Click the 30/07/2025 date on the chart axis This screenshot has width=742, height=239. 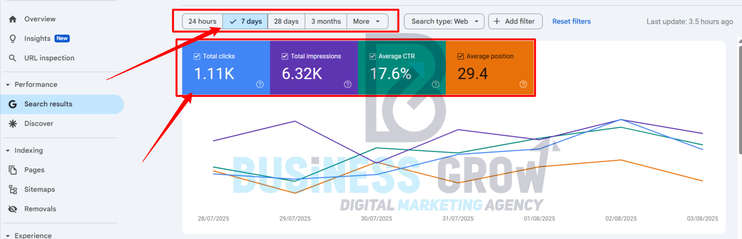point(376,219)
